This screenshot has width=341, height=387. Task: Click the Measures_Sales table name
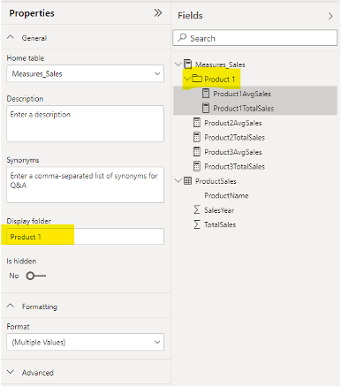220,64
